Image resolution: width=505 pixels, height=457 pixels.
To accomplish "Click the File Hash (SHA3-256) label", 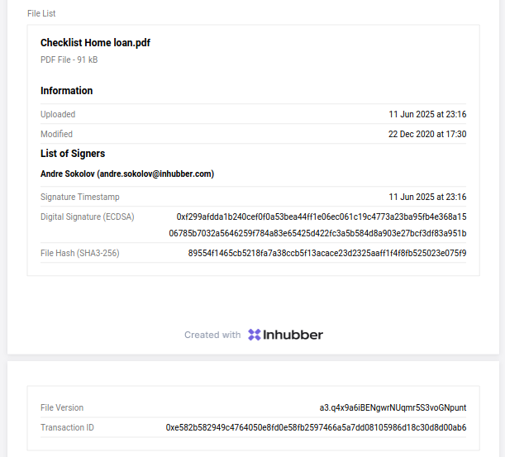I will [80, 253].
